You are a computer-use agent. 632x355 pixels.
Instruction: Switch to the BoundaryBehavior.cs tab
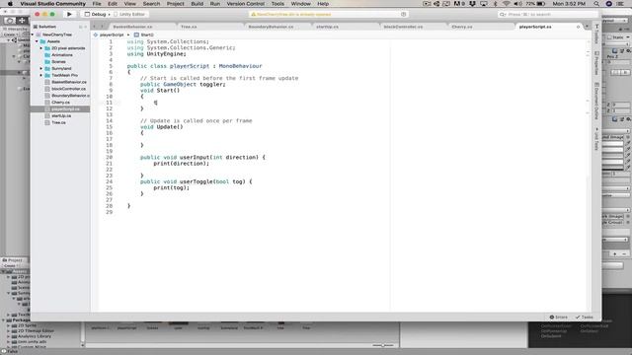click(x=271, y=27)
